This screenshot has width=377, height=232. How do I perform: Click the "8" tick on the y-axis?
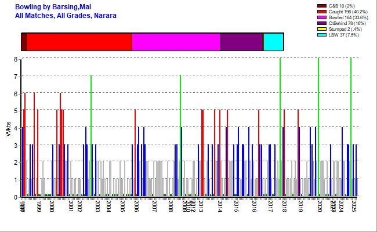15,59
